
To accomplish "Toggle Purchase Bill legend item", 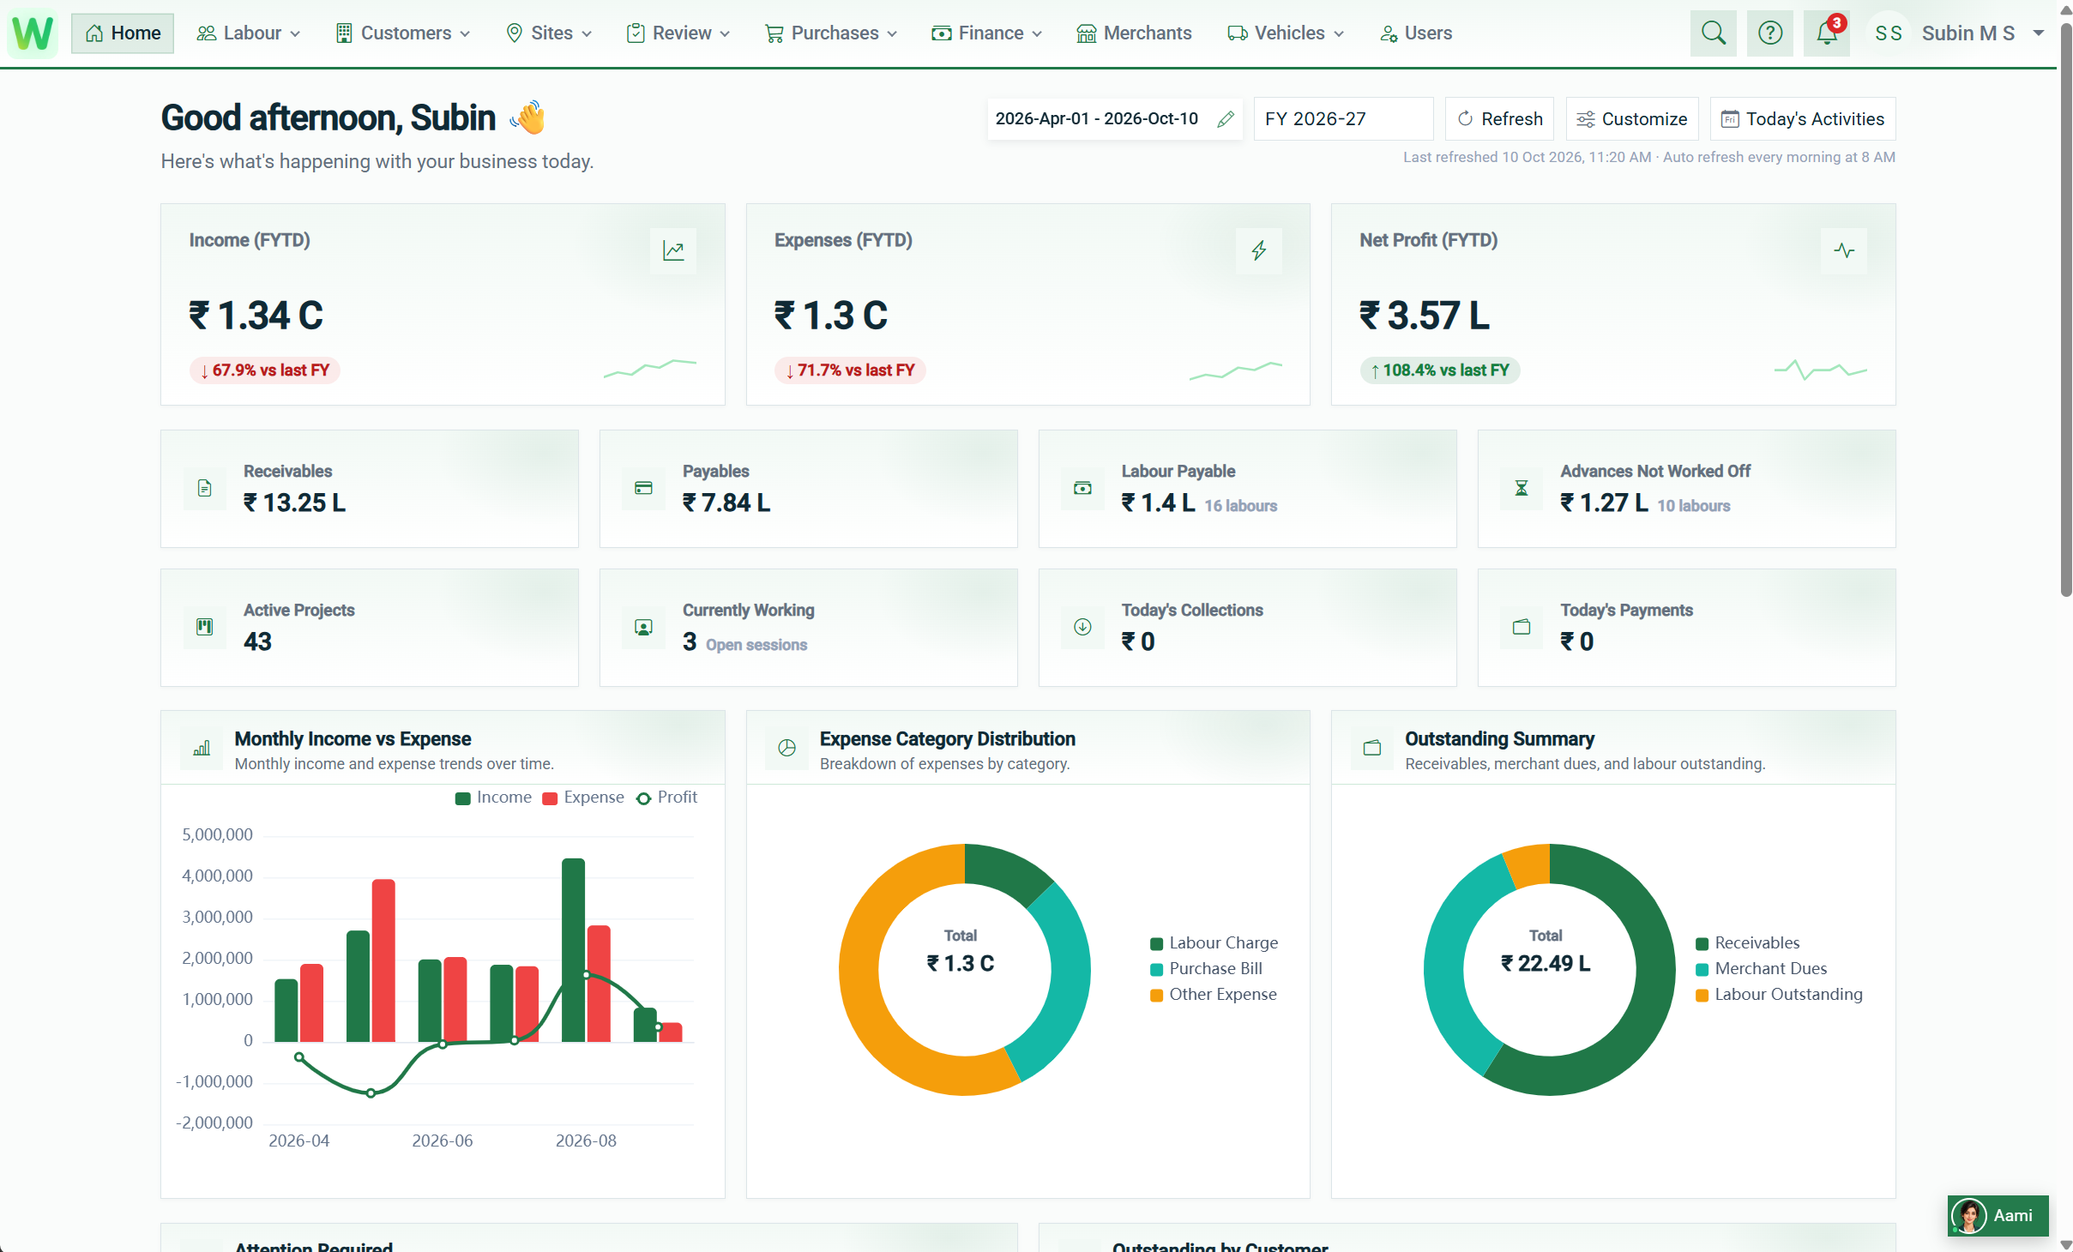I will tap(1206, 968).
